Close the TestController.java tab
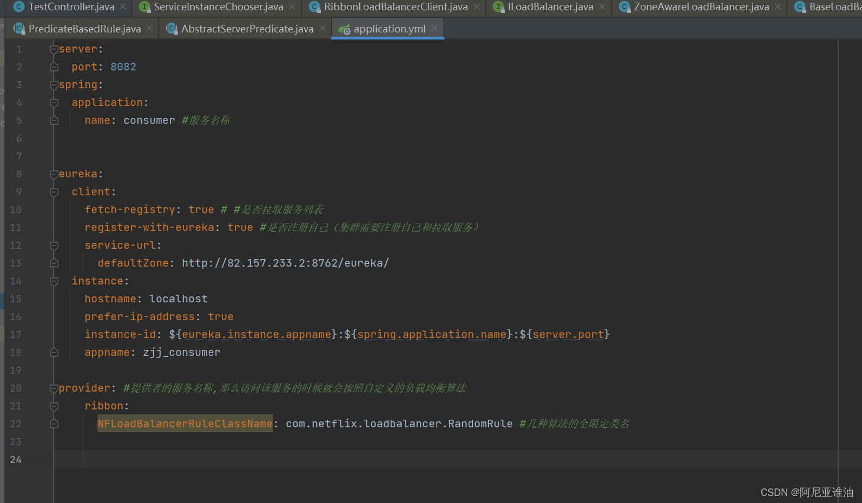Screen dimensions: 862x503 tap(123, 7)
